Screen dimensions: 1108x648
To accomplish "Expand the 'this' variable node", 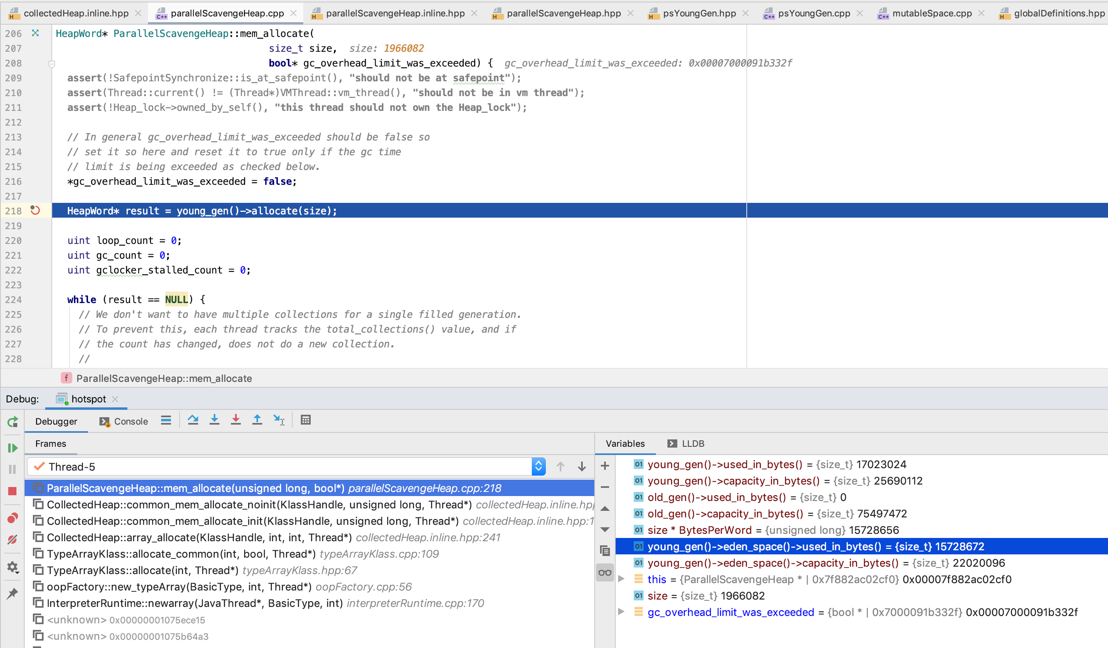I will 621,579.
